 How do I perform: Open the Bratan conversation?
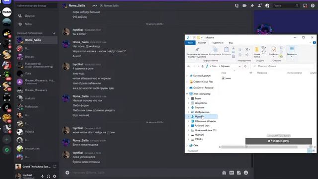tap(36, 57)
